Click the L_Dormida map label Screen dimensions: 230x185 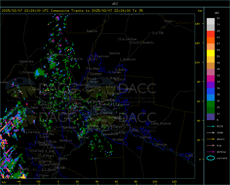pyautogui.click(x=159, y=145)
